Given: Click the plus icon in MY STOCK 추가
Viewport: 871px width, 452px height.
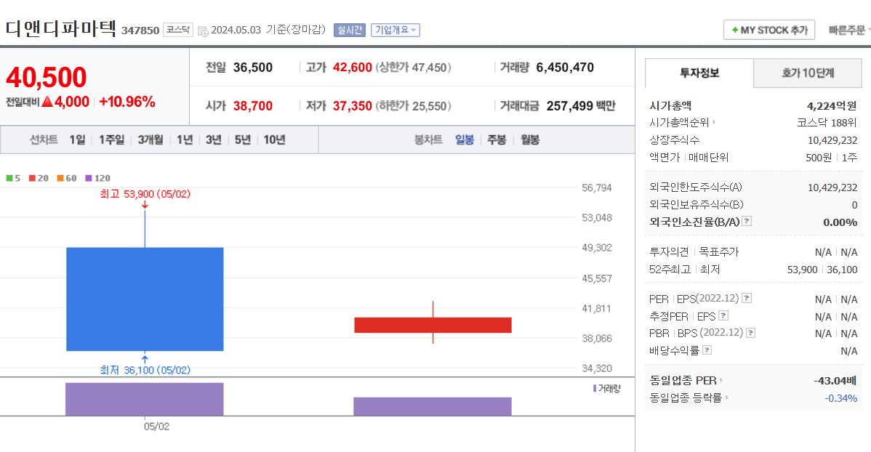Looking at the screenshot, I should (735, 30).
